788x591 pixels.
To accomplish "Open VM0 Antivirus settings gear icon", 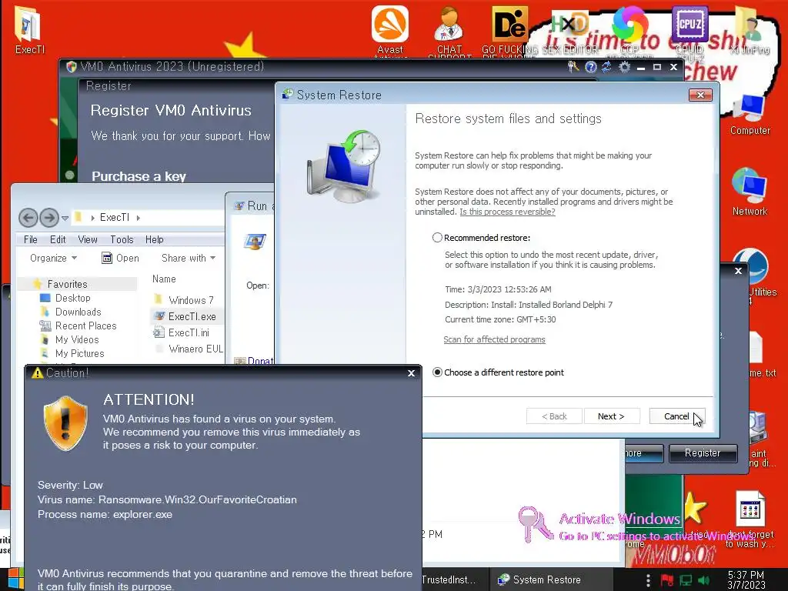I will point(624,66).
